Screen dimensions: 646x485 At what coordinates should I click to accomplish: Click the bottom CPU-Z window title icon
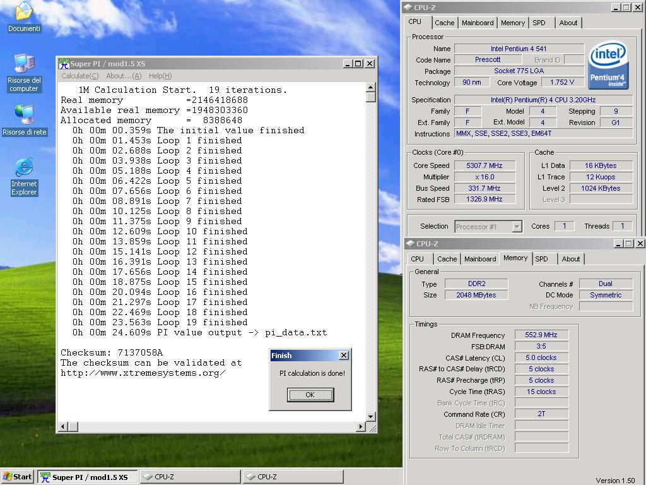click(x=410, y=243)
